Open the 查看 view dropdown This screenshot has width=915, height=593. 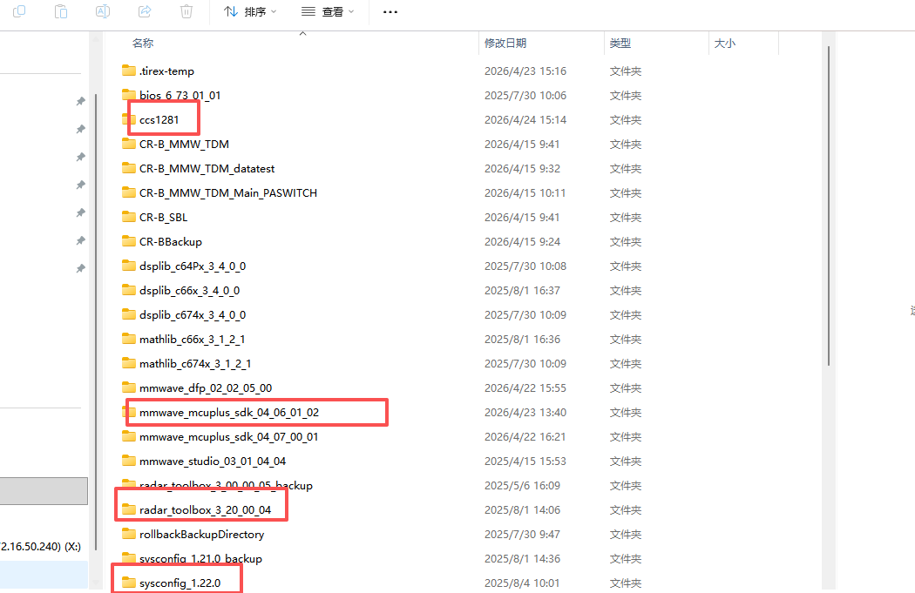328,11
